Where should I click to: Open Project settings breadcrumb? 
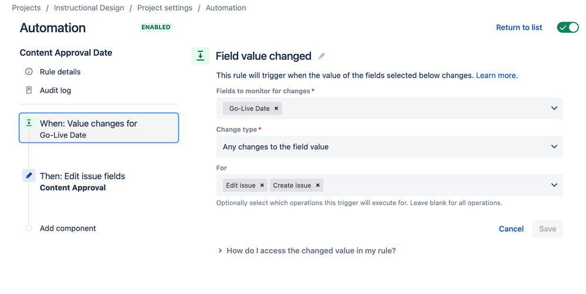click(165, 8)
